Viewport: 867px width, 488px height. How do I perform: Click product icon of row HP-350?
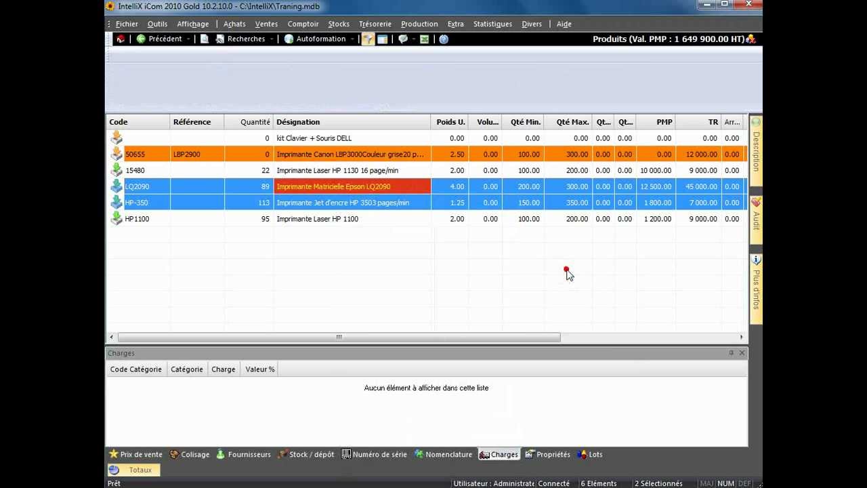[117, 203]
